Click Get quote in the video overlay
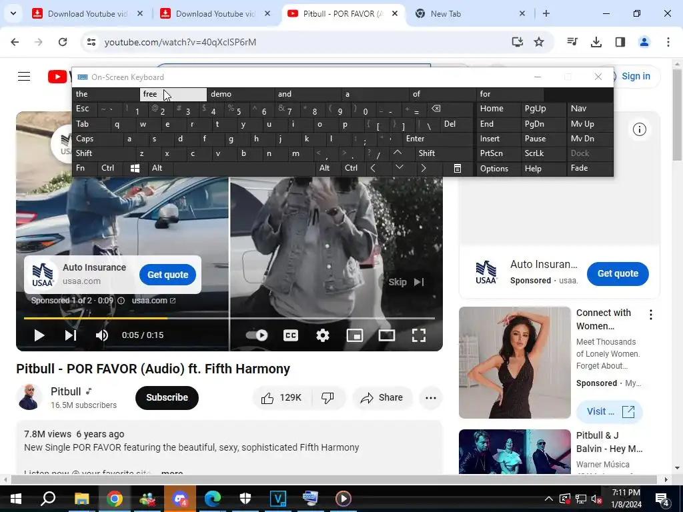This screenshot has width=683, height=512. 167,275
